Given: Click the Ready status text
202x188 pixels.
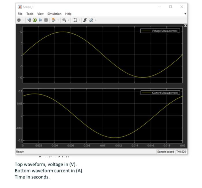Looking at the screenshot, I should tap(20, 152).
